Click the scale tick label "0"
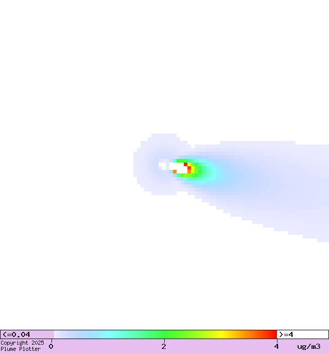329x353 pixels. pyautogui.click(x=51, y=346)
